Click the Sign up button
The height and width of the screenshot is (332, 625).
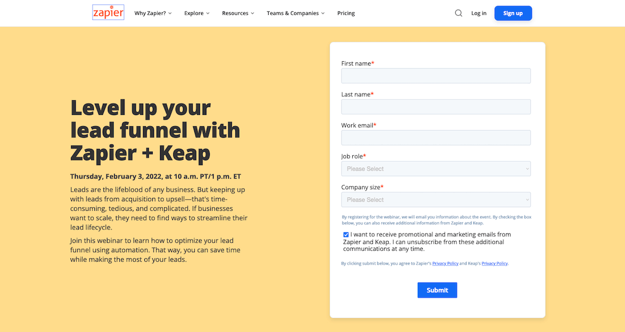click(x=513, y=13)
